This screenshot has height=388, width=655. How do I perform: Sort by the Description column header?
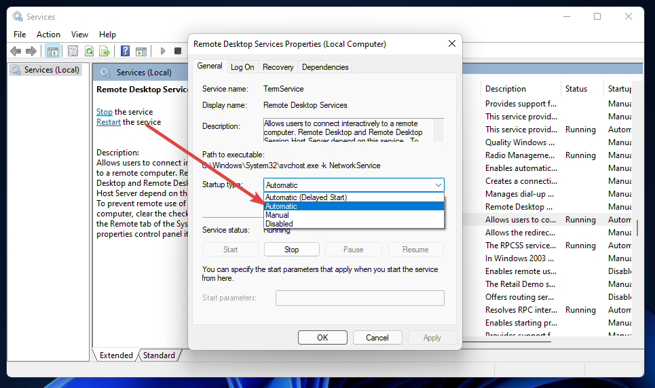pyautogui.click(x=521, y=89)
